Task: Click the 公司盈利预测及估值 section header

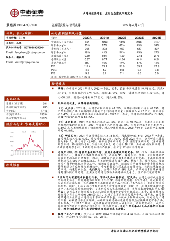Action: [108, 33]
